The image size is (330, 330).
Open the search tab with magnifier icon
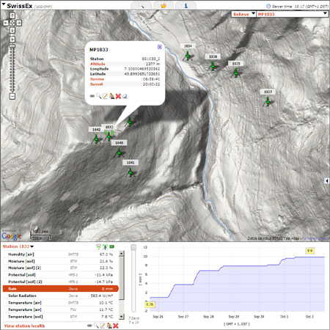pyautogui.click(x=141, y=5)
